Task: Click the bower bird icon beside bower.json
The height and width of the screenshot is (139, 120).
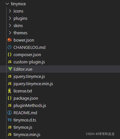Action: click(10, 40)
